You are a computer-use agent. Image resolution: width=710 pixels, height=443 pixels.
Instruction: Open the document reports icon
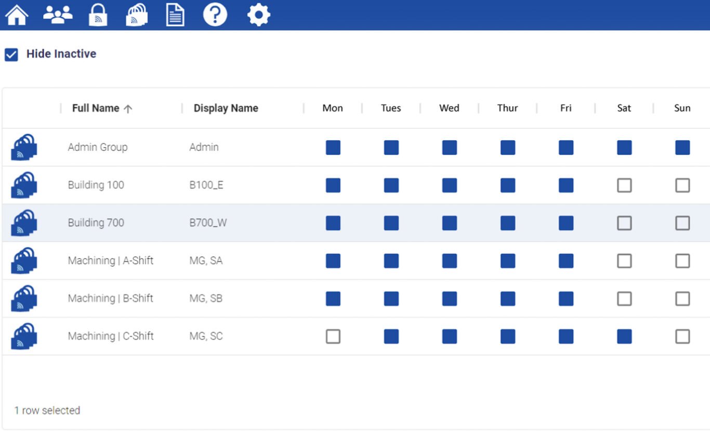click(175, 15)
